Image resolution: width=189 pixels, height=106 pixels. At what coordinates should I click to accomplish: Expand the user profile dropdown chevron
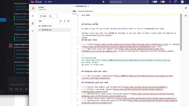pyautogui.click(x=185, y=2)
